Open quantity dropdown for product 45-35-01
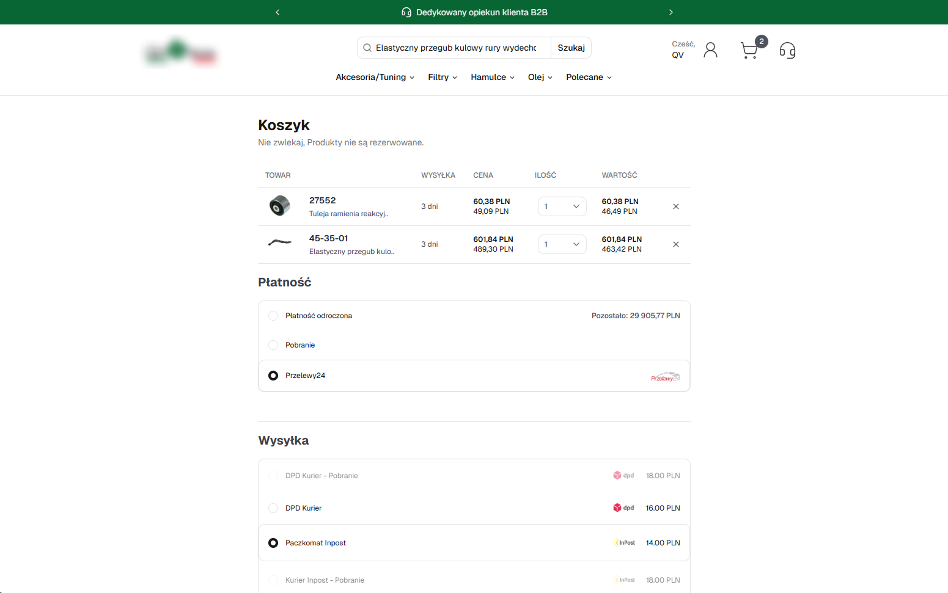This screenshot has height=593, width=948. (562, 244)
